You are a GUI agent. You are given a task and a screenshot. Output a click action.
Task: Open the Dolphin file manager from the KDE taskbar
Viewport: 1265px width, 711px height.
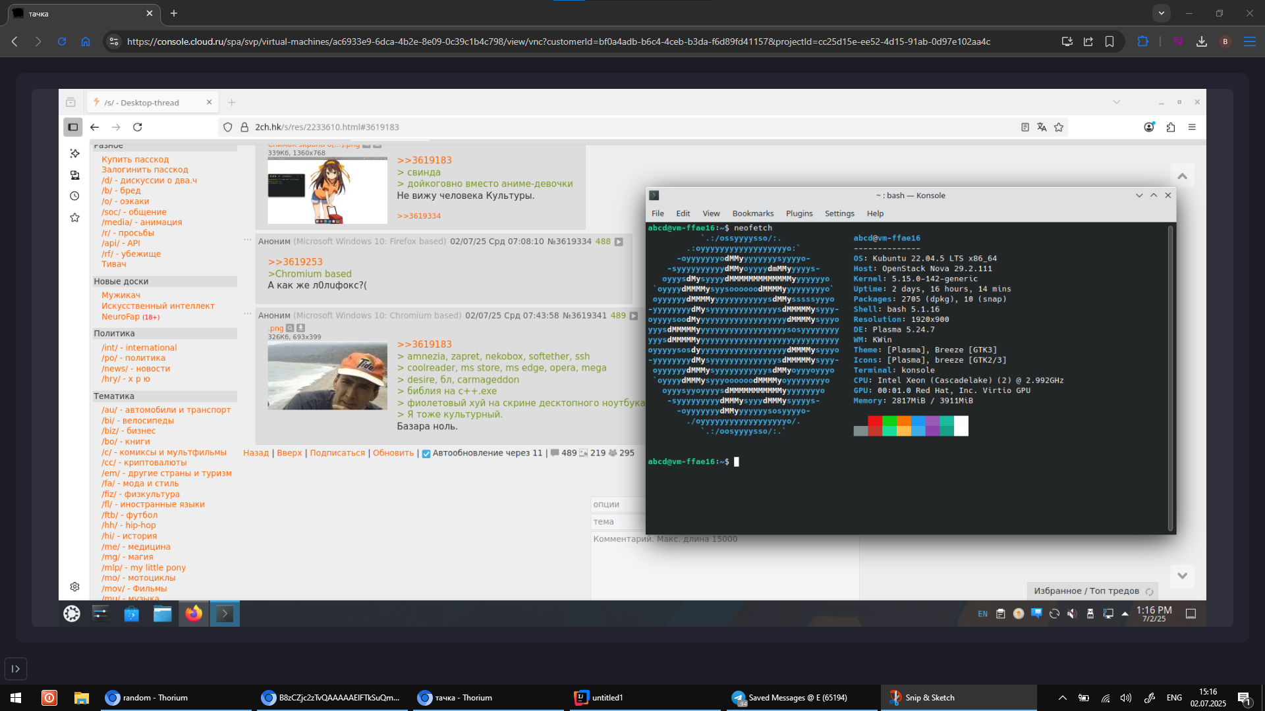(162, 614)
